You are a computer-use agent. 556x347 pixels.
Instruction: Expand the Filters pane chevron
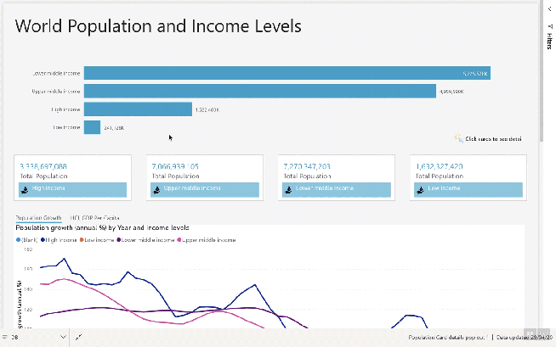coord(549,9)
